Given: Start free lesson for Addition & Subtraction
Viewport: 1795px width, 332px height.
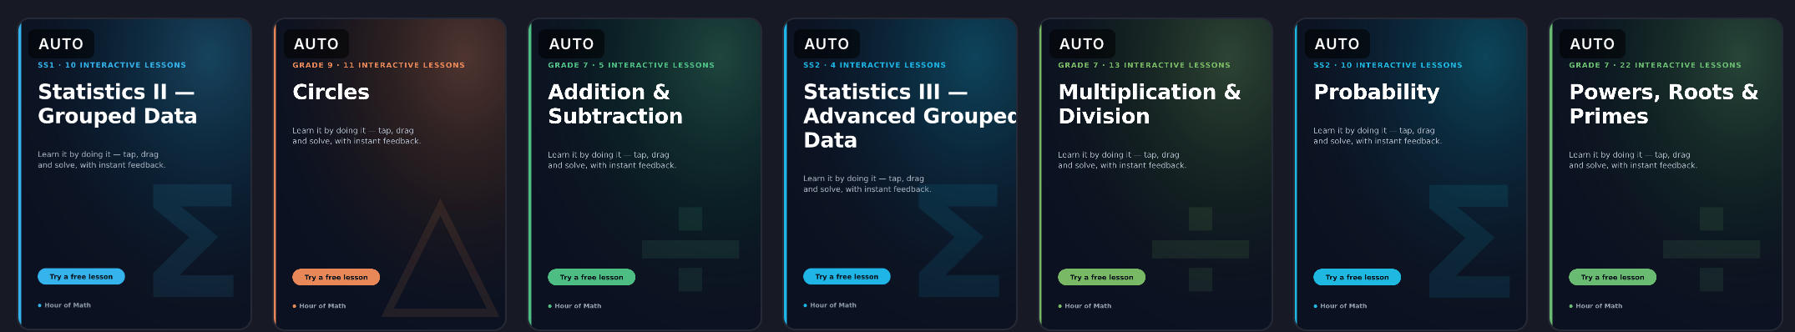Looking at the screenshot, I should click(591, 277).
